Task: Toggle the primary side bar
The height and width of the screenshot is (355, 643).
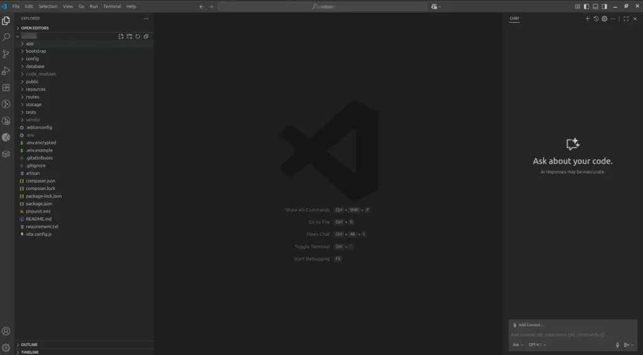Action: (x=586, y=6)
